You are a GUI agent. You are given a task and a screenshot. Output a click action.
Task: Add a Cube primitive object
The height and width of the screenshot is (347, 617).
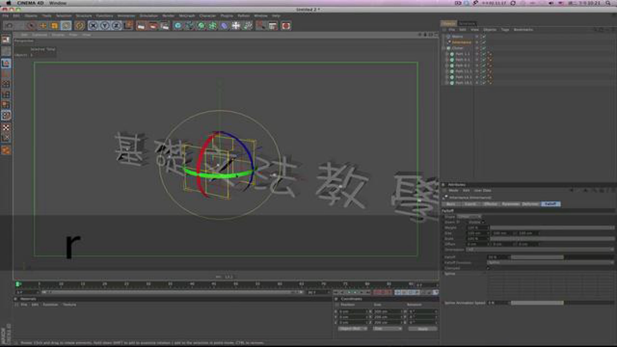tap(178, 26)
